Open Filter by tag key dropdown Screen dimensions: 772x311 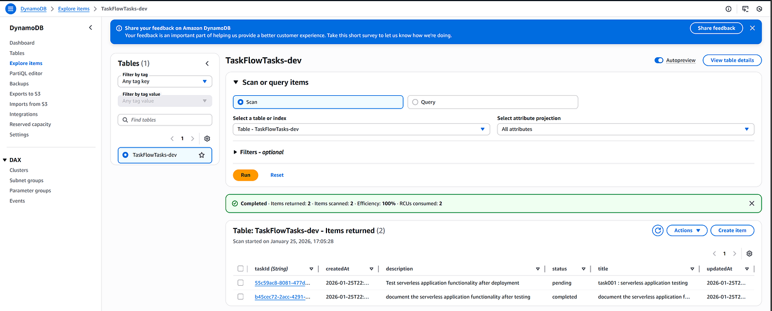pos(165,81)
